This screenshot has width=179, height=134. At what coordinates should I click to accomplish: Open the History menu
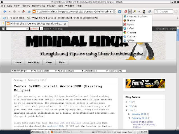[x=26, y=6]
